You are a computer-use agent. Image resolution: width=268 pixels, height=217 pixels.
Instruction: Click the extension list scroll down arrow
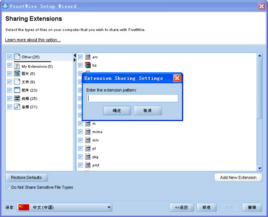point(260,168)
